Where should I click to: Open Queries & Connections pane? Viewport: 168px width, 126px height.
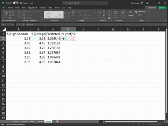click(32, 12)
